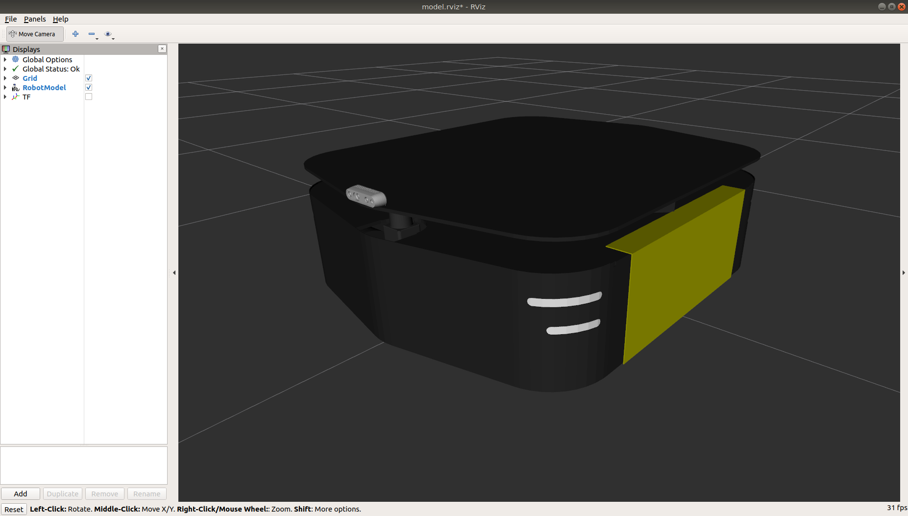Image resolution: width=908 pixels, height=516 pixels.
Task: Click the TF axes icon
Action: tap(16, 97)
